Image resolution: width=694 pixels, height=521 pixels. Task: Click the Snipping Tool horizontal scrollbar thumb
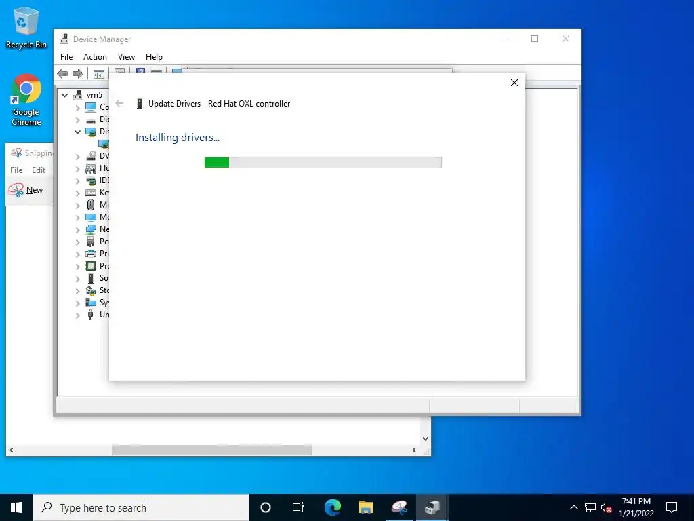click(212, 450)
